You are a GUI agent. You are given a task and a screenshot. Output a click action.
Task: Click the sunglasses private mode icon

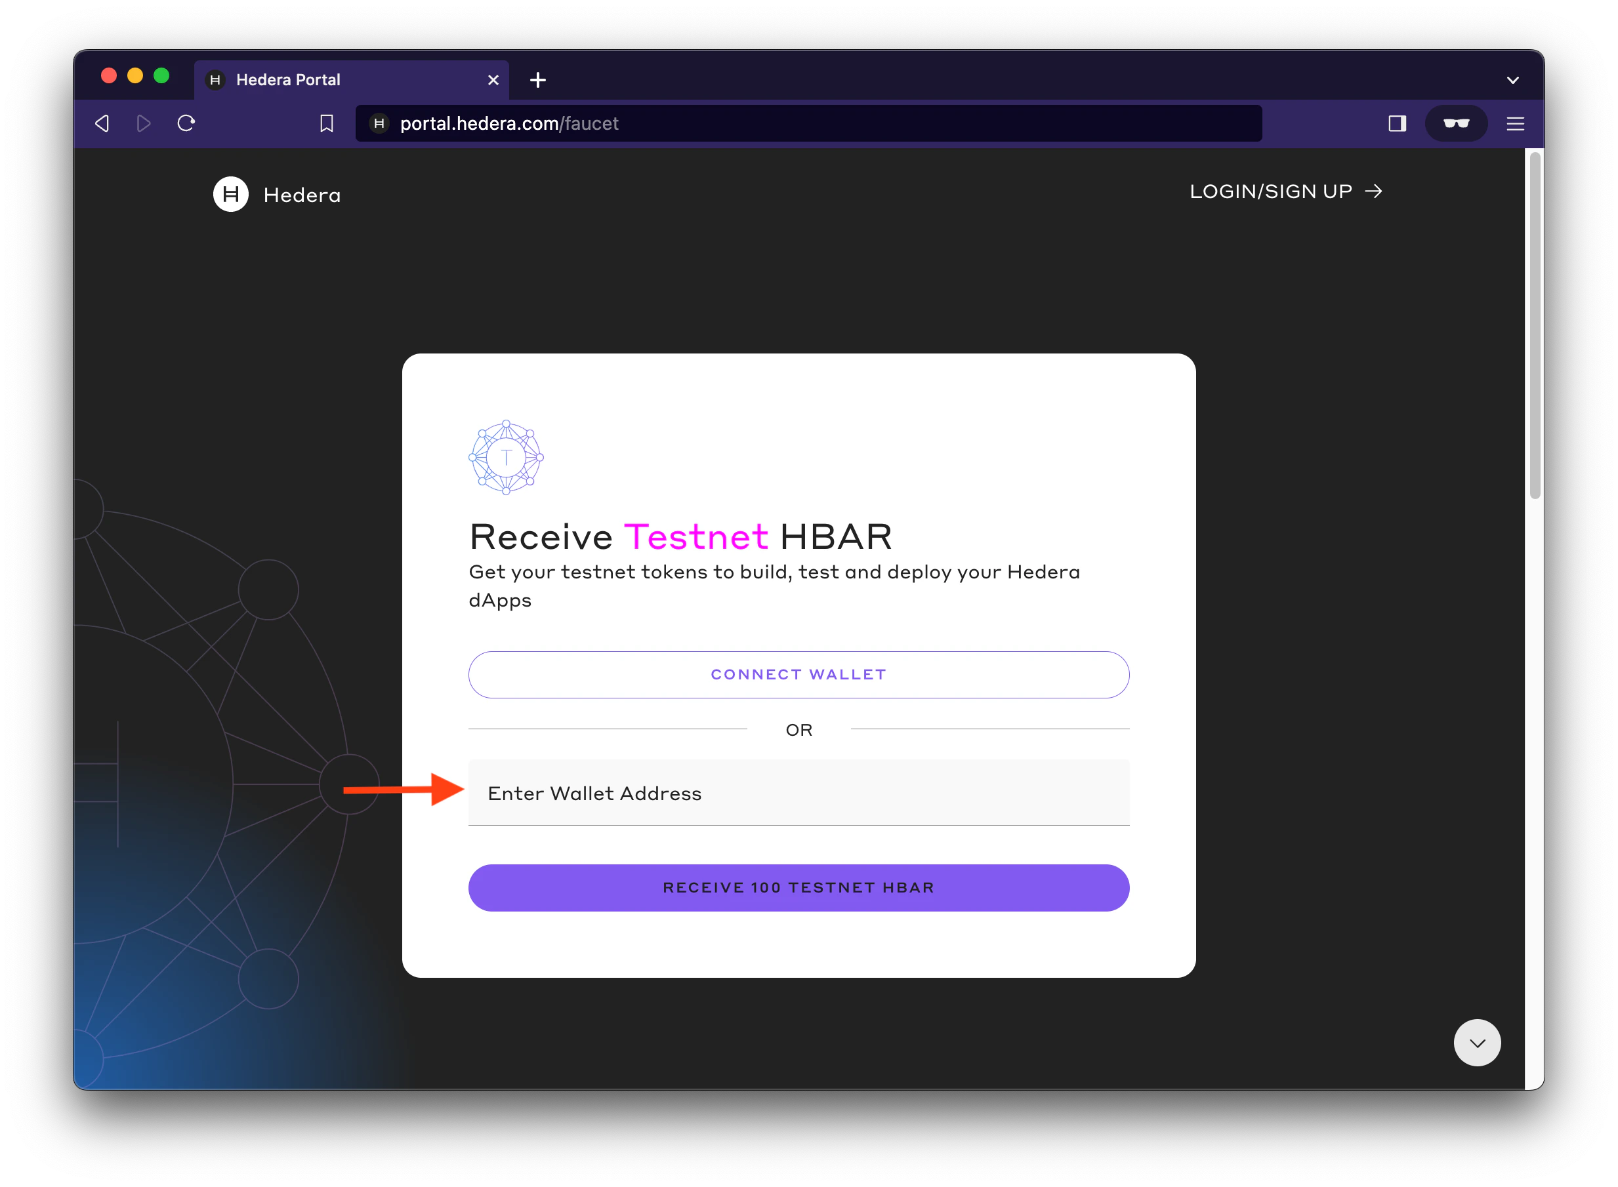pos(1455,123)
